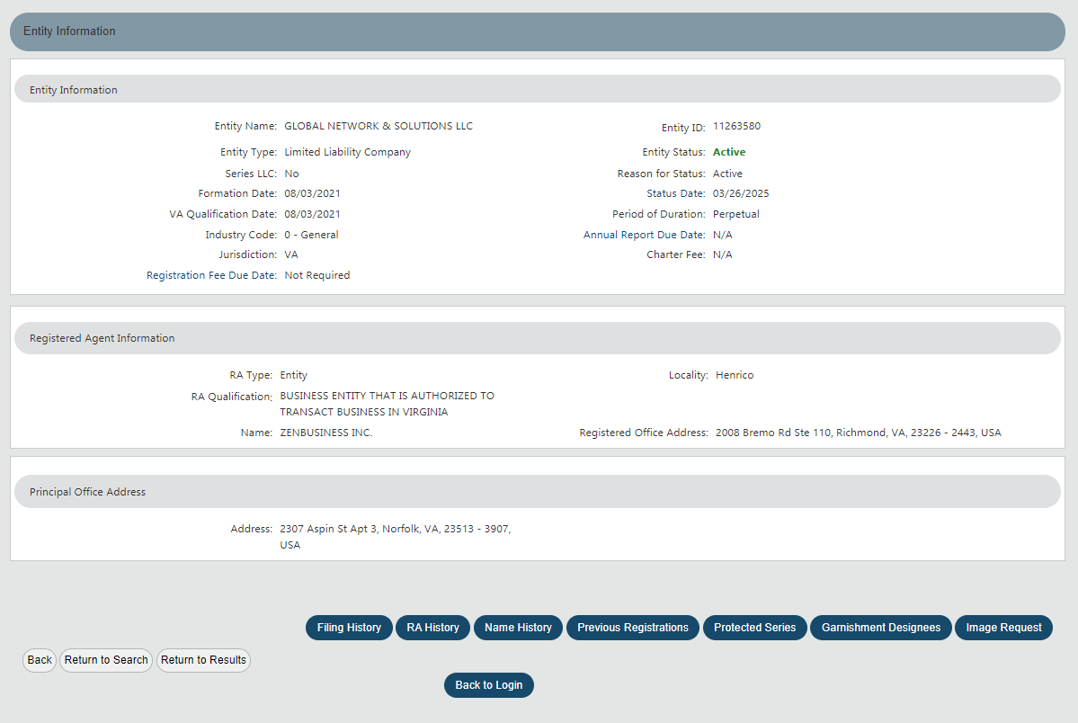Return to Results list

click(203, 660)
